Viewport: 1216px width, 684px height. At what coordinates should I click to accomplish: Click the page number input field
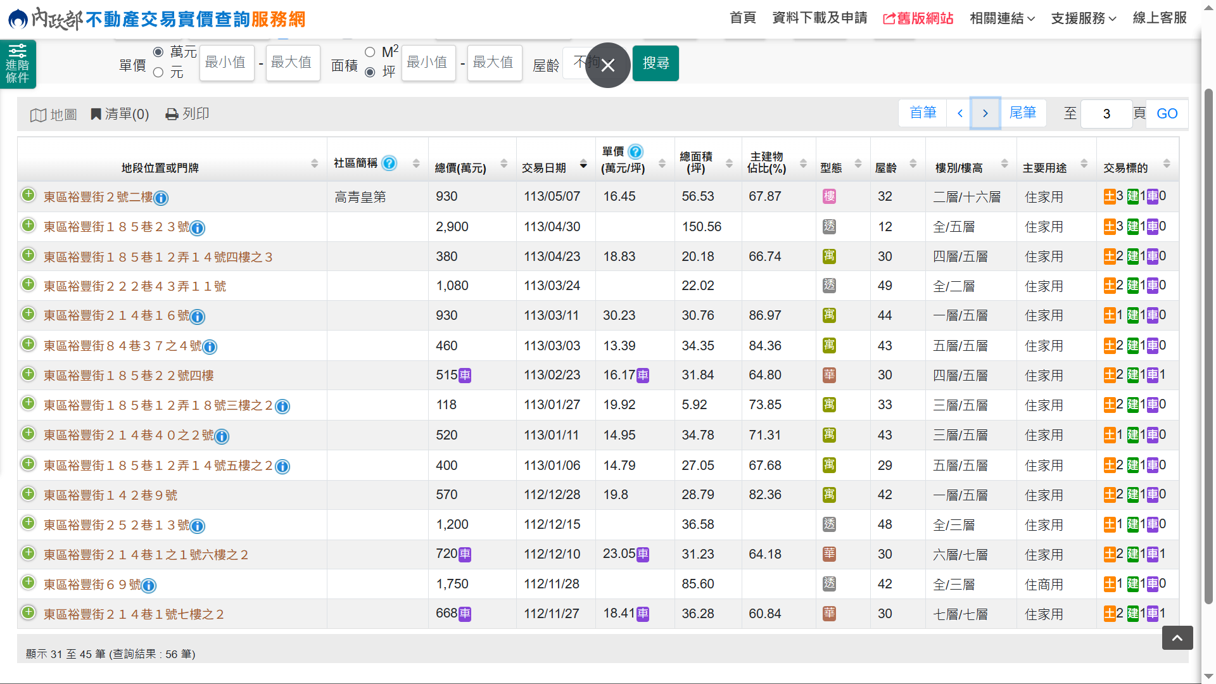(1106, 113)
